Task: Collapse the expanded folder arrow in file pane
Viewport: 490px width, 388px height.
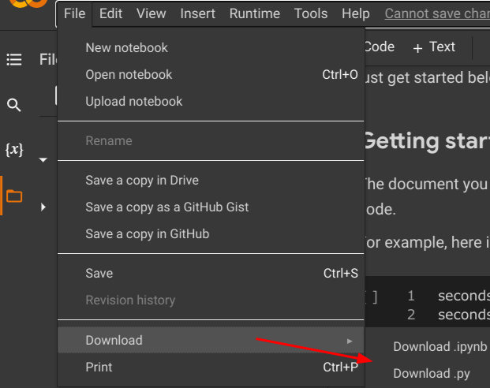Action: (43, 160)
